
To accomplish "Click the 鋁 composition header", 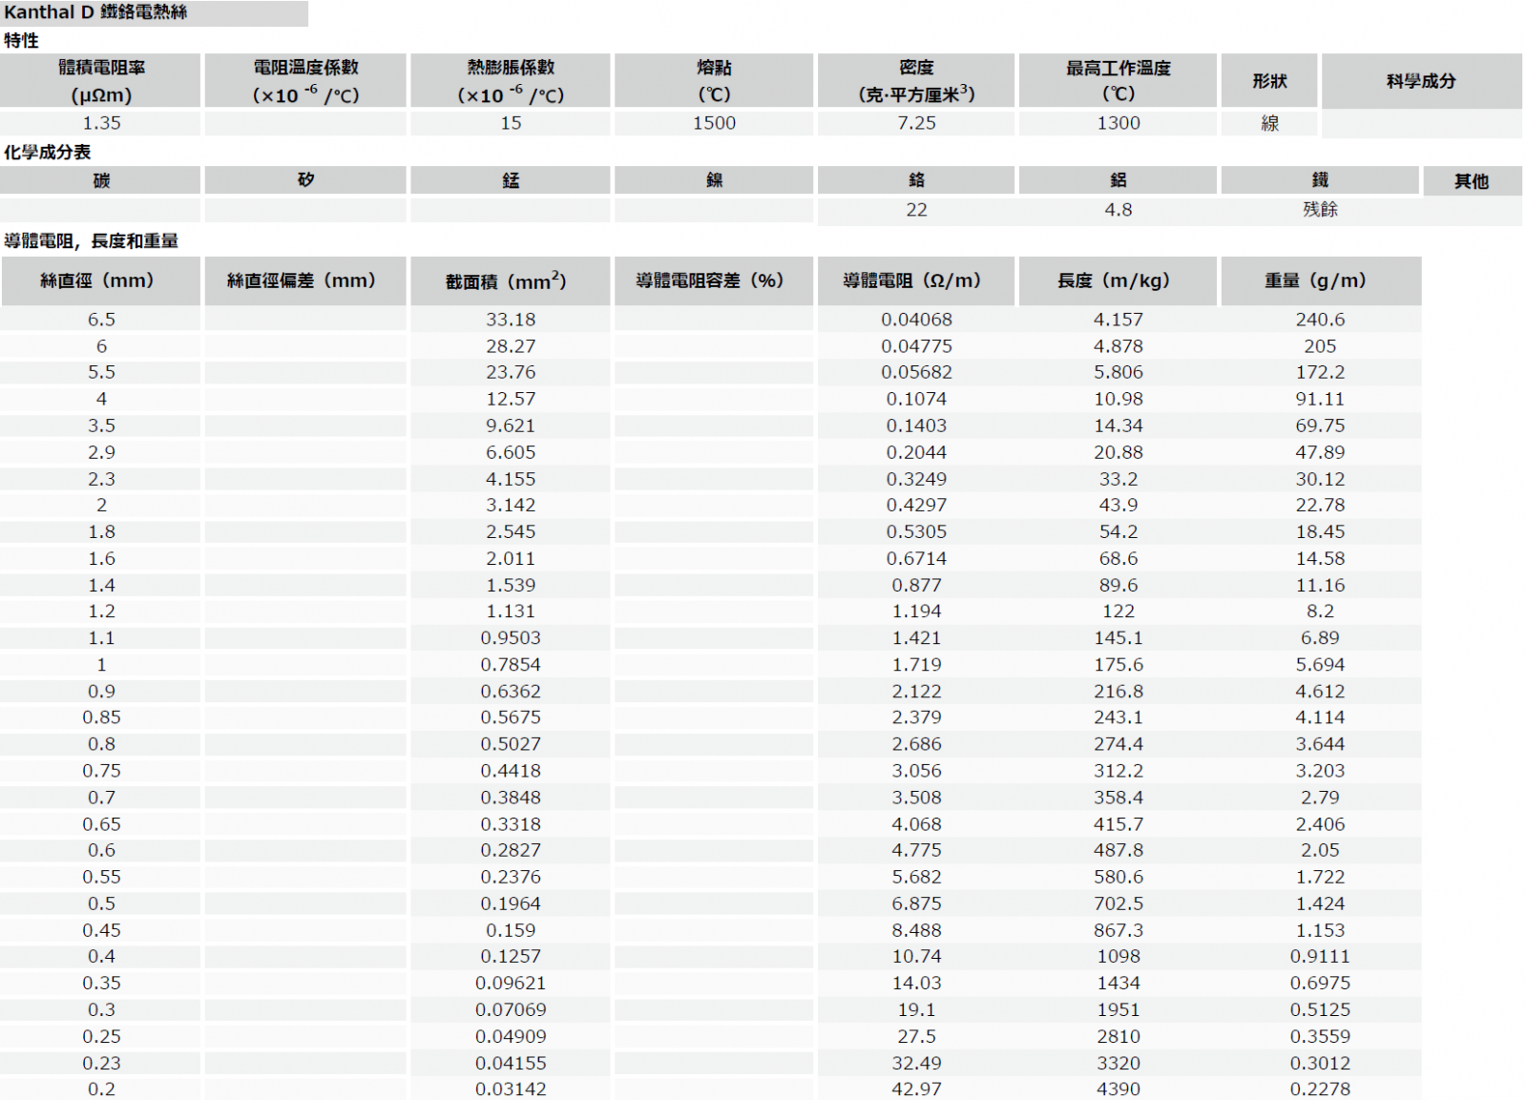I will (1119, 180).
